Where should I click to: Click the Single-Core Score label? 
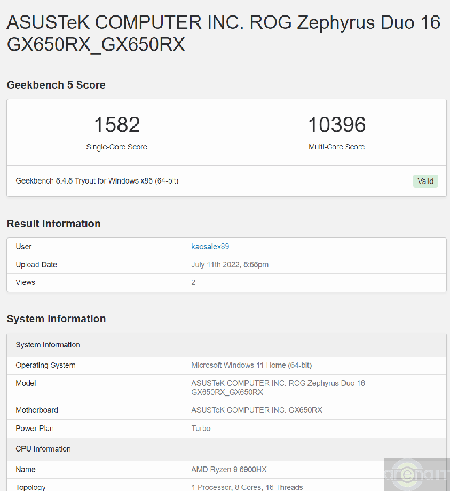[x=116, y=147]
